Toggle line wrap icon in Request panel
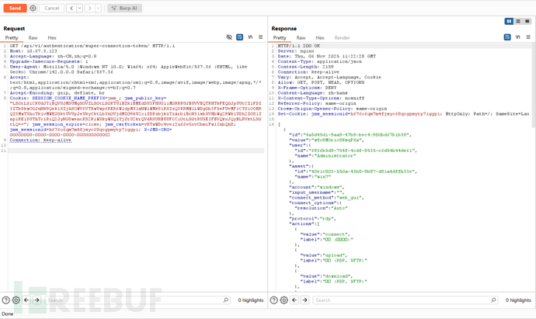 (x=239, y=37)
